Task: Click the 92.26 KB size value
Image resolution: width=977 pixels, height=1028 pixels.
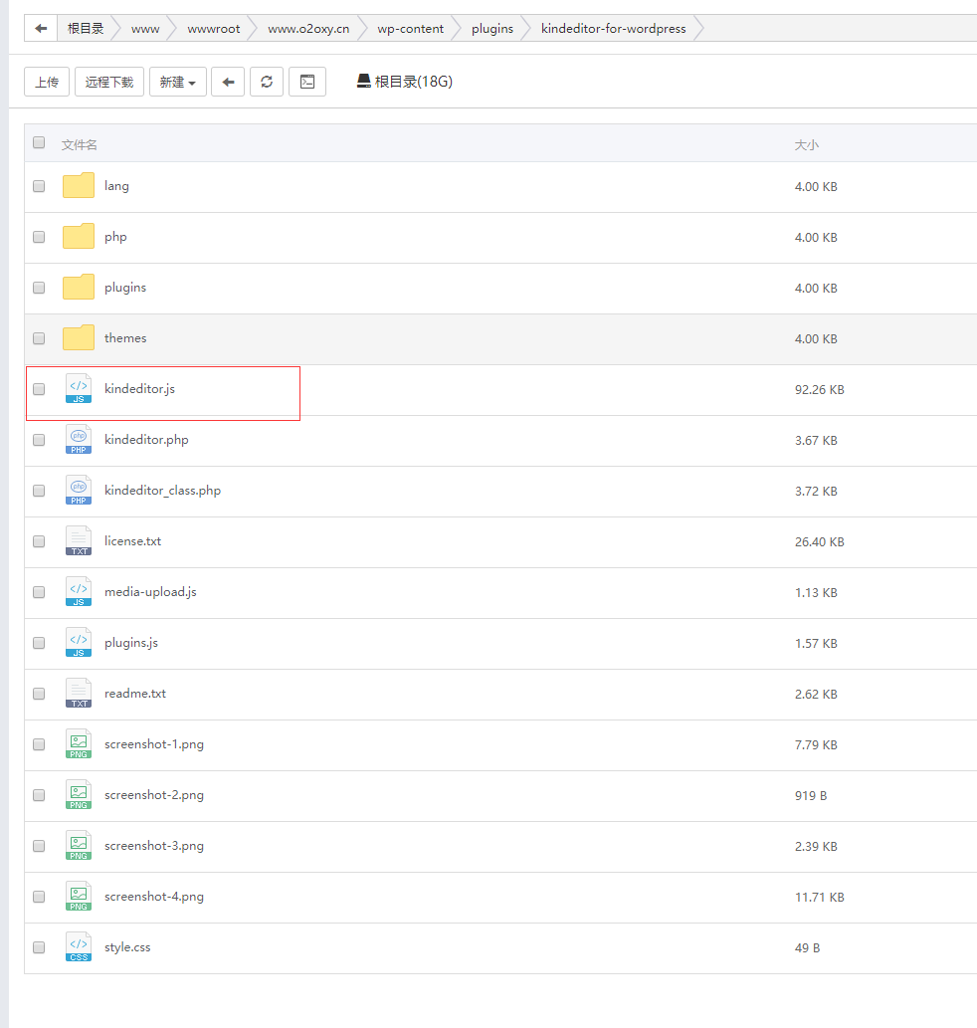Action: coord(819,389)
